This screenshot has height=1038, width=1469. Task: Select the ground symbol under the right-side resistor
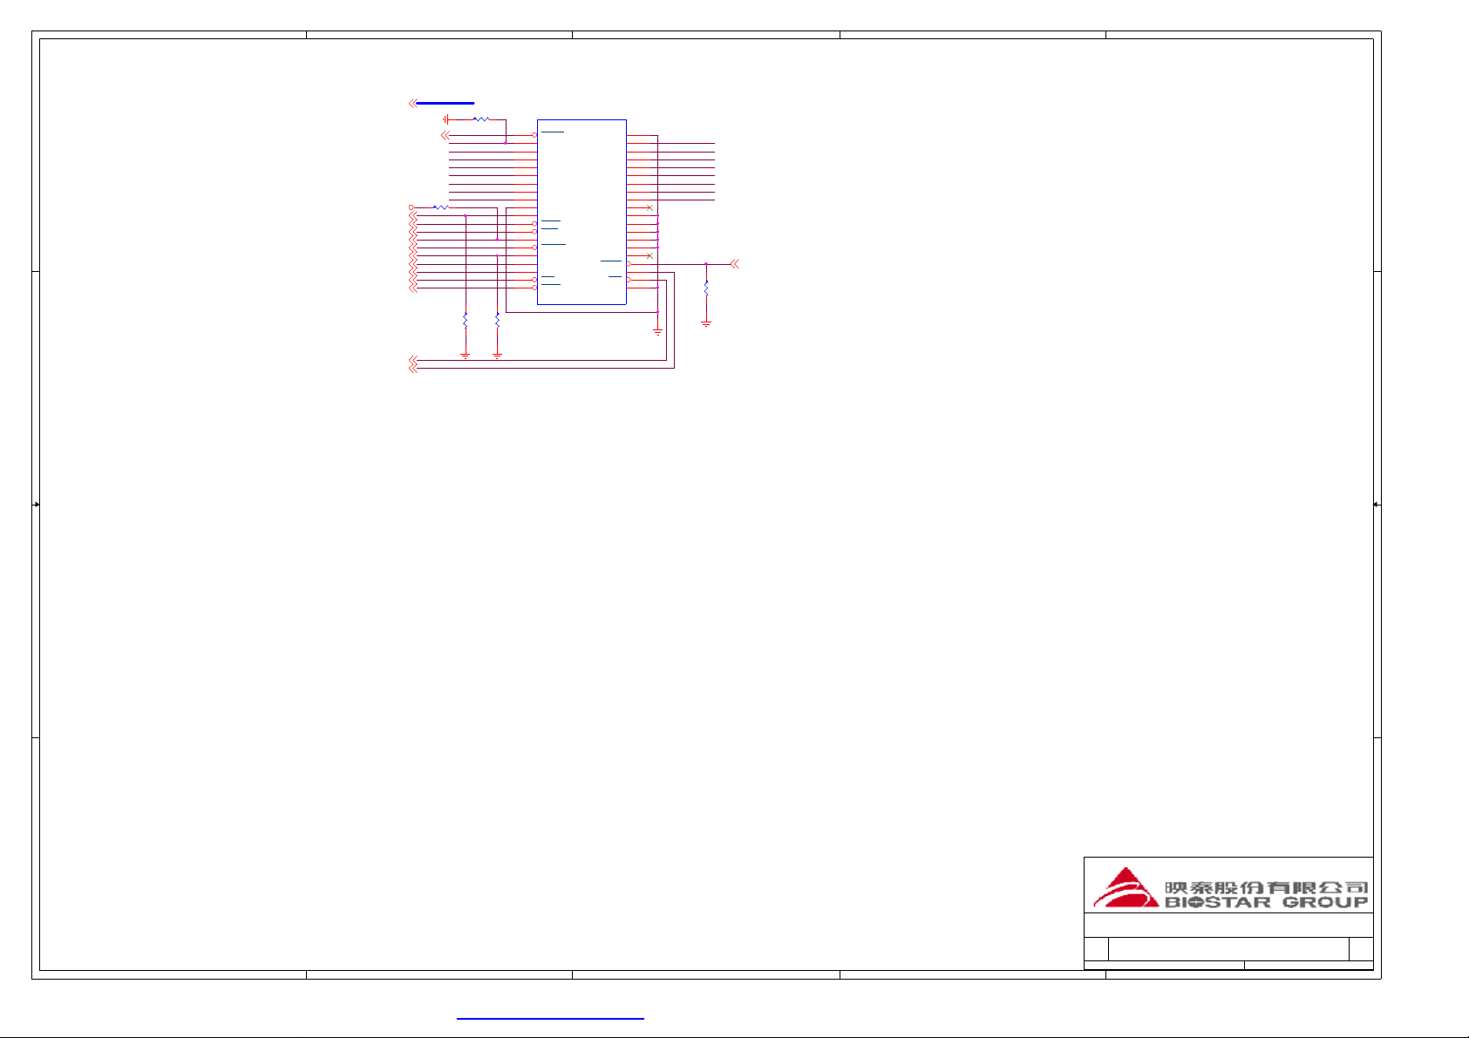(706, 324)
